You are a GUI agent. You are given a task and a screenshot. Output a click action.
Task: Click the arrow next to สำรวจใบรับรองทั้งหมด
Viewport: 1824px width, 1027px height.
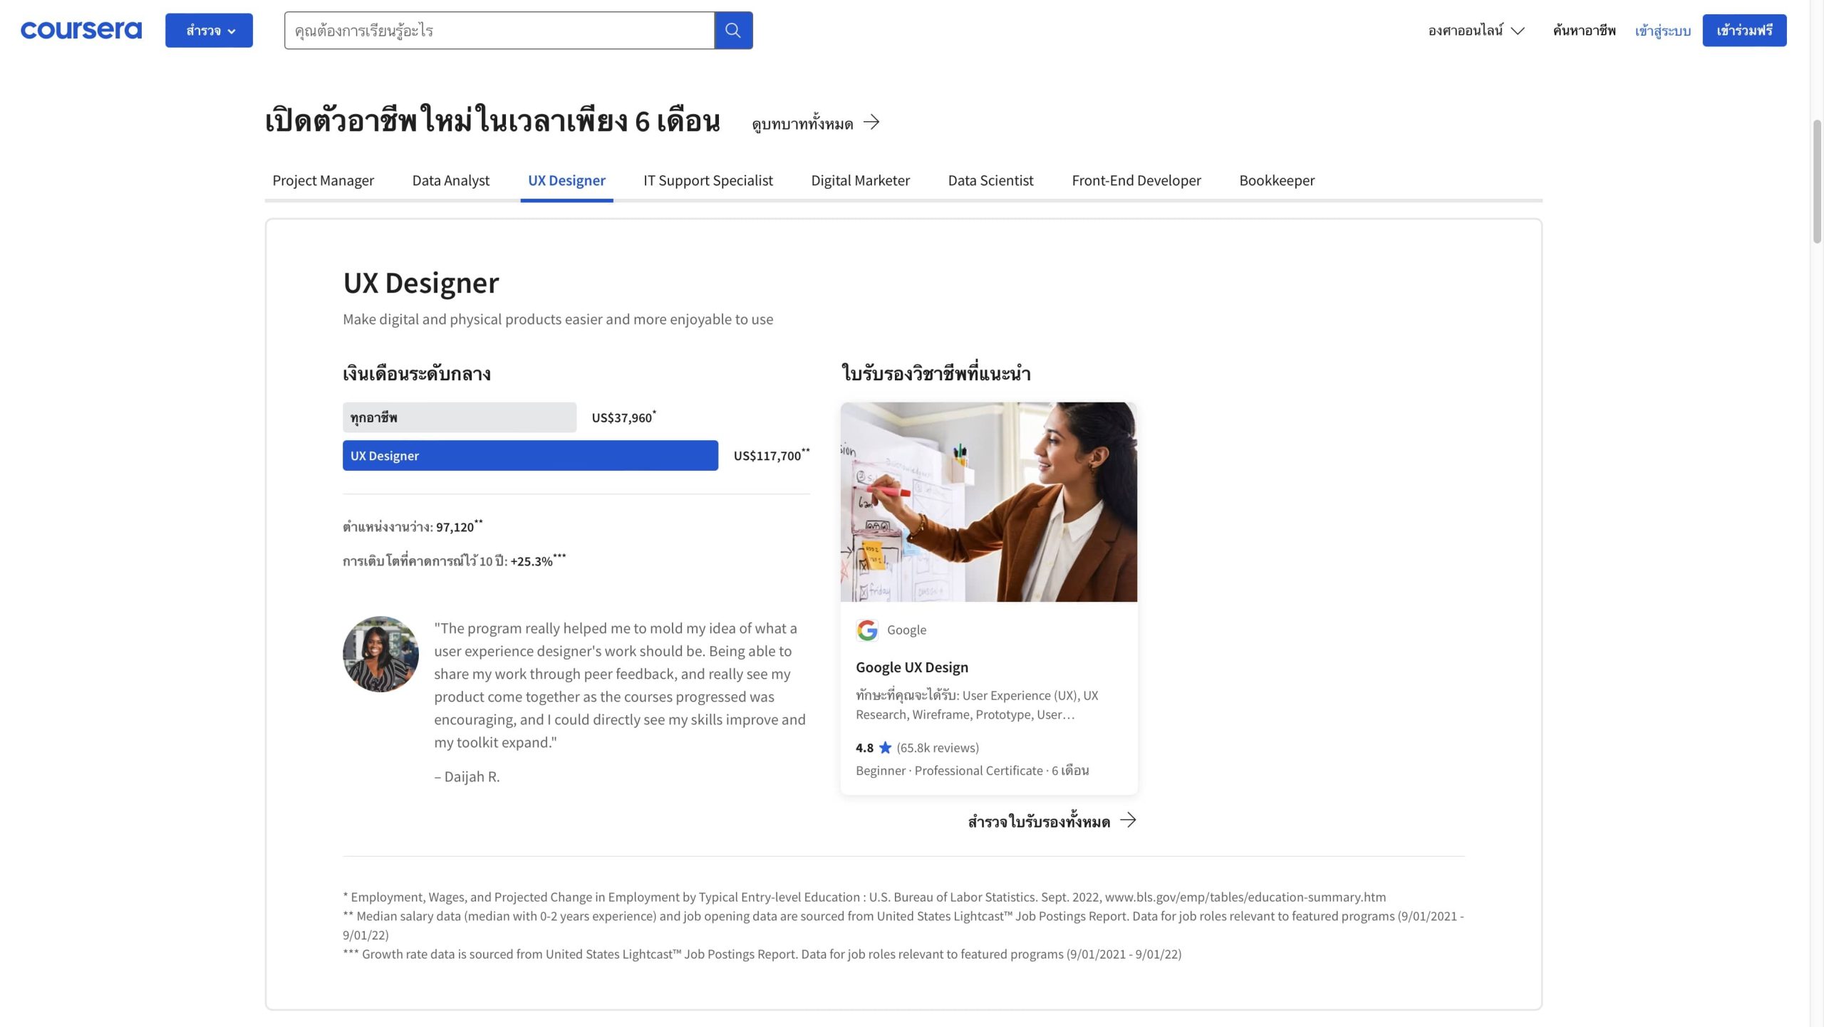[1128, 820]
